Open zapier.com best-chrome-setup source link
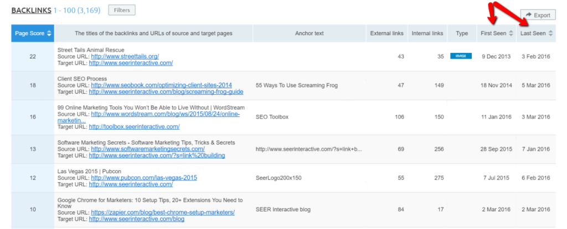 (x=163, y=212)
